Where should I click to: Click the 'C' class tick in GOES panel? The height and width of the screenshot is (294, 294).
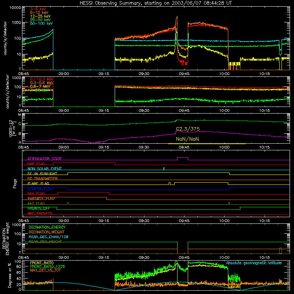tap(20, 123)
